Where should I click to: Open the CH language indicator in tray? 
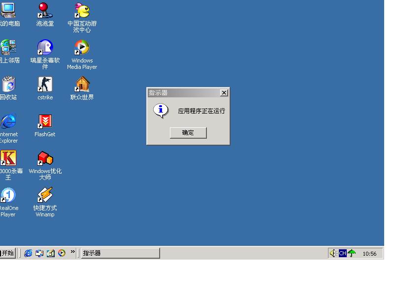(x=342, y=253)
